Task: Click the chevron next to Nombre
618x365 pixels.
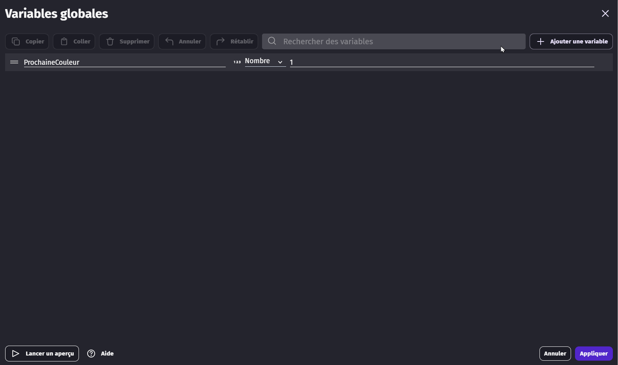Action: (280, 62)
